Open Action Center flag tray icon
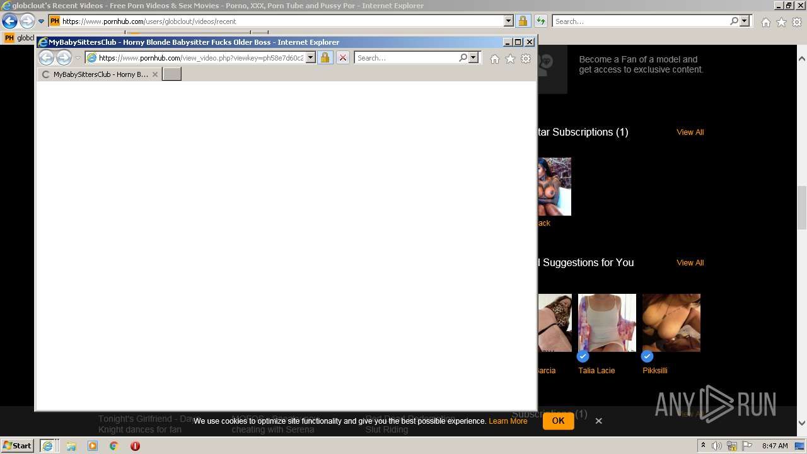This screenshot has width=807, height=454. [746, 446]
